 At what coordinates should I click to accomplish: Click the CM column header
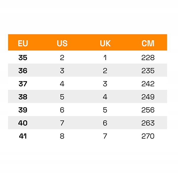click(x=148, y=43)
